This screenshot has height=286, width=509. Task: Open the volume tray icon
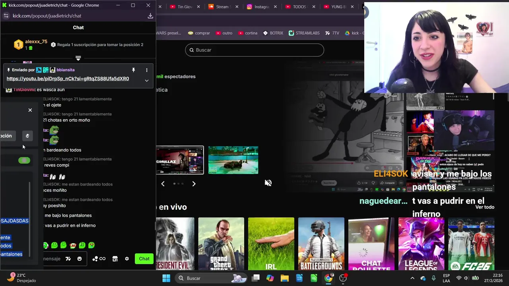point(466,278)
